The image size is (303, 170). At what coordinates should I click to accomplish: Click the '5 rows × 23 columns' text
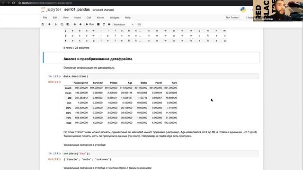click(76, 48)
